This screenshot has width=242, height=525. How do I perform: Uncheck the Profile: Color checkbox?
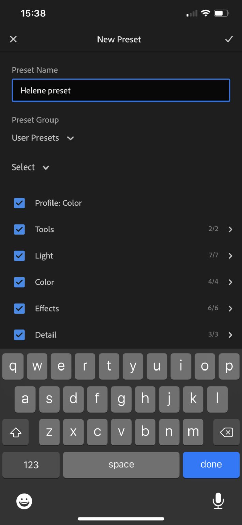[19, 203]
